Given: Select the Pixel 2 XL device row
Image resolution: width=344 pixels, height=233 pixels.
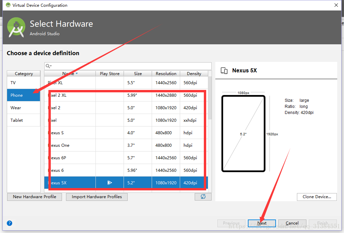Looking at the screenshot, I should (126, 95).
